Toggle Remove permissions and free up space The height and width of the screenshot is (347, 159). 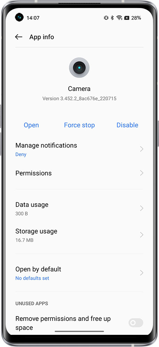click(136, 323)
